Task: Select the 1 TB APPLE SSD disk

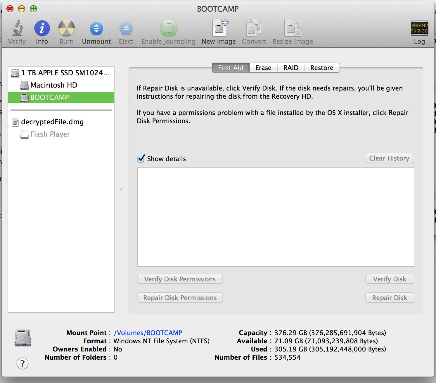Action: (61, 73)
